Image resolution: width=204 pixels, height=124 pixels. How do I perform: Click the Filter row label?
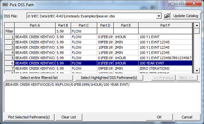click(10, 31)
